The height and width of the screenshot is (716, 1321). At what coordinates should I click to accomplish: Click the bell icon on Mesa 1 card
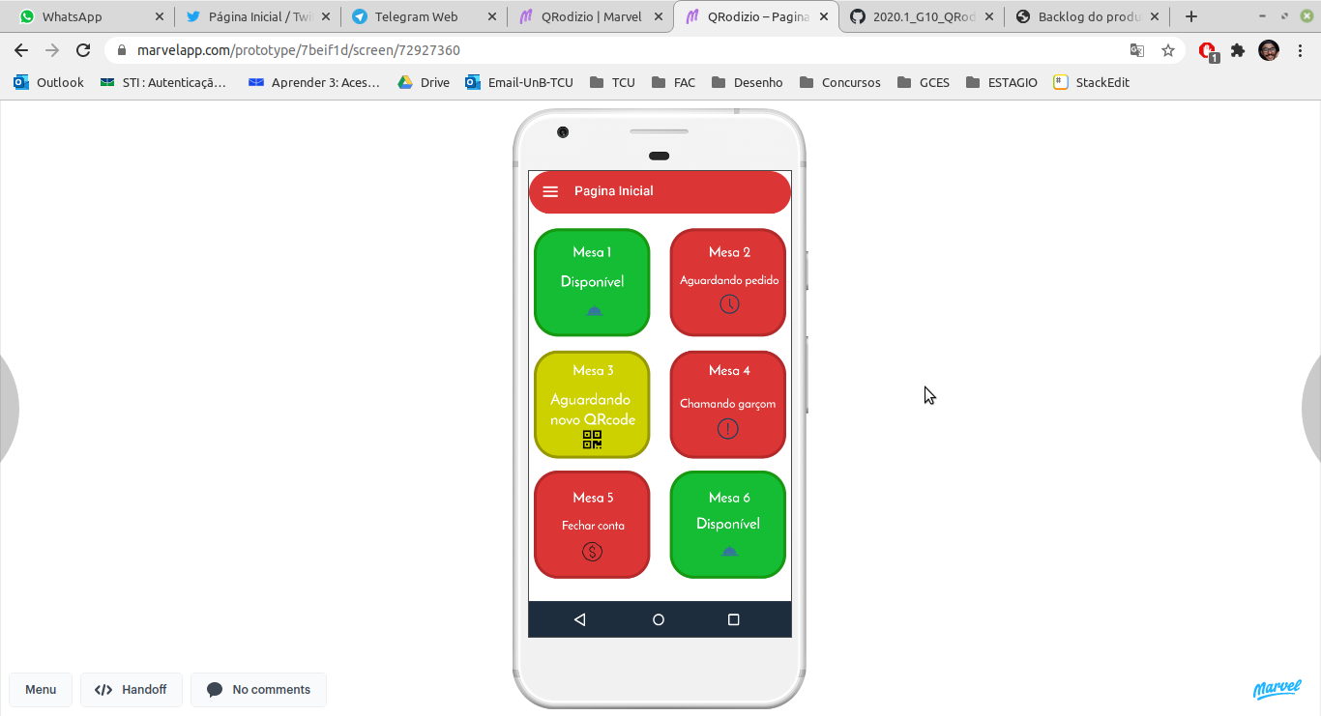click(594, 310)
